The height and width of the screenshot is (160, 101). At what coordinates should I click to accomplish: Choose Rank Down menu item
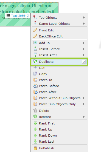[59, 135]
